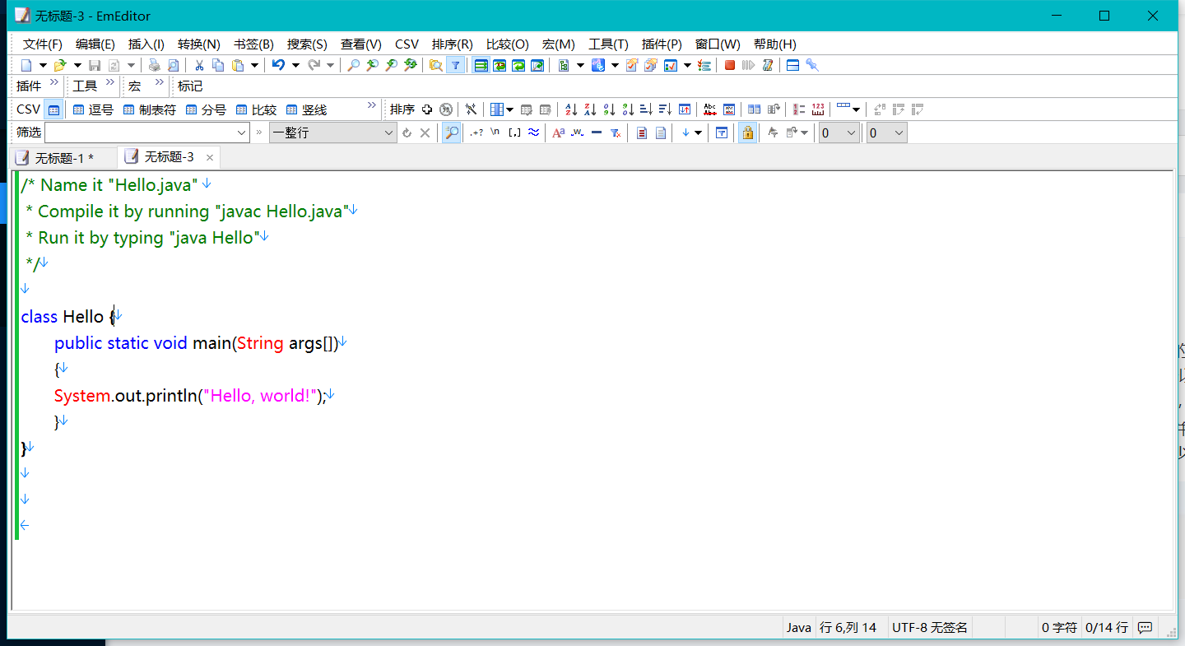Toggle the padlock icon in filter bar
Screen dimensions: 1185x646
(747, 132)
